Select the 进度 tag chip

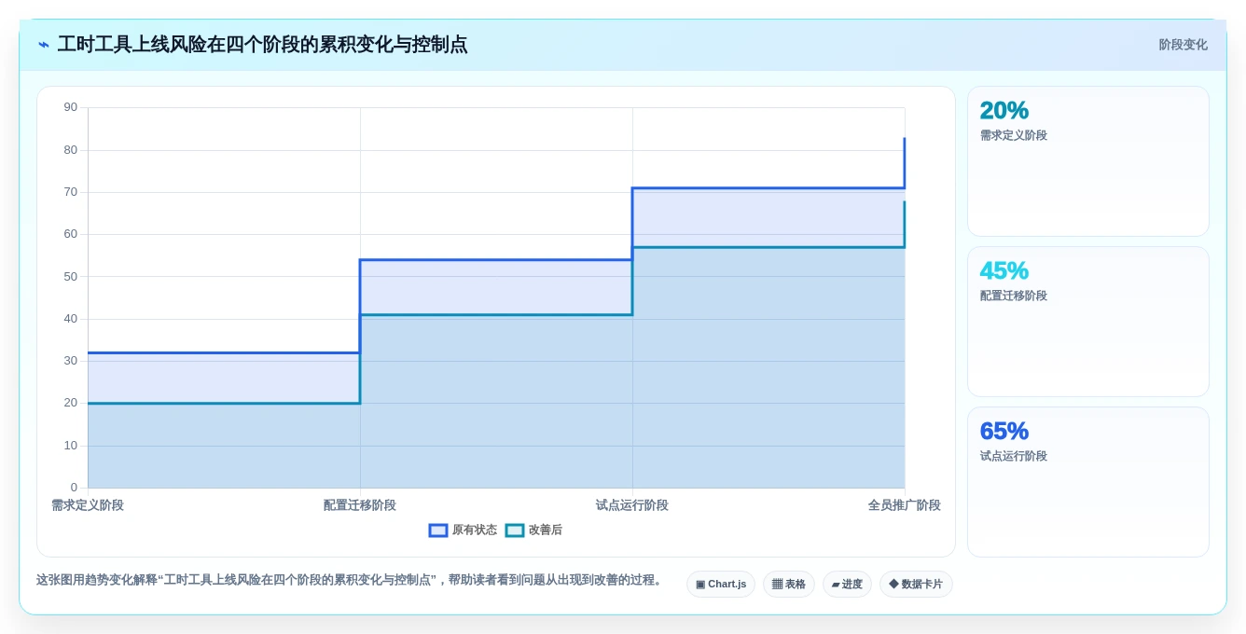tap(847, 584)
